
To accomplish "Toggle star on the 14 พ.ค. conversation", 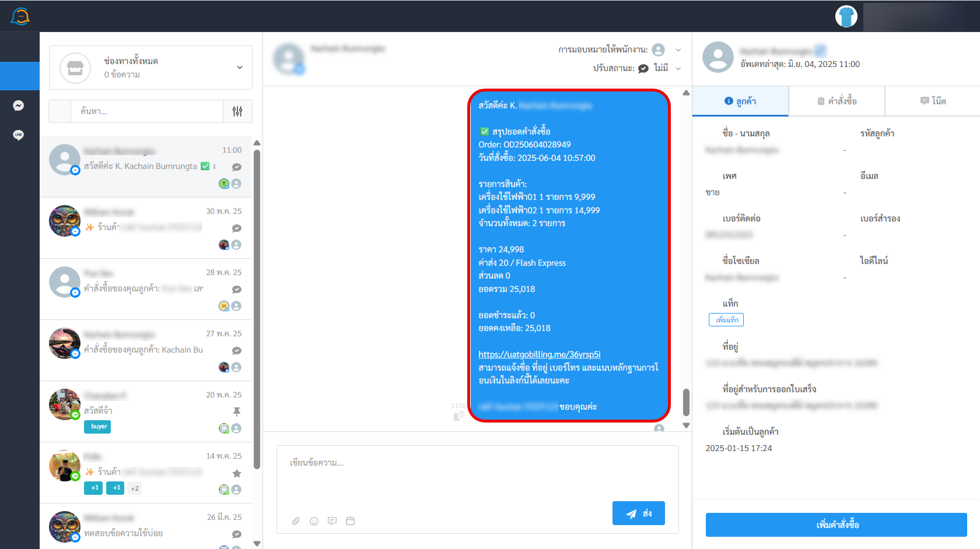I will tap(237, 473).
